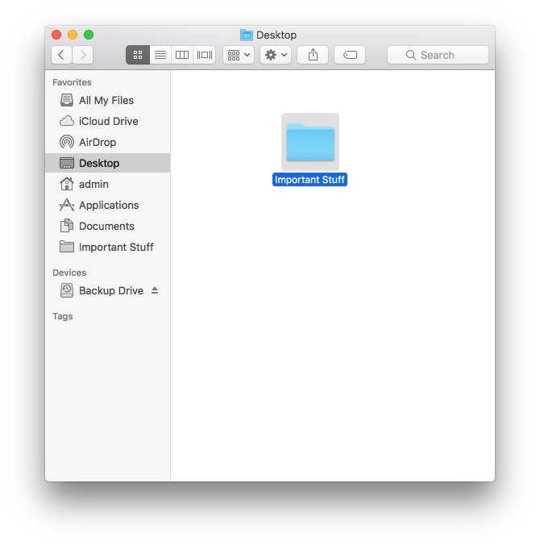Switch to icon view
The width and height of the screenshot is (540, 546).
138,55
